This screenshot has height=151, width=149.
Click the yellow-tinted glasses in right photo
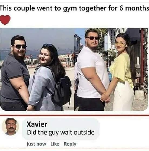pyautogui.click(x=120, y=44)
